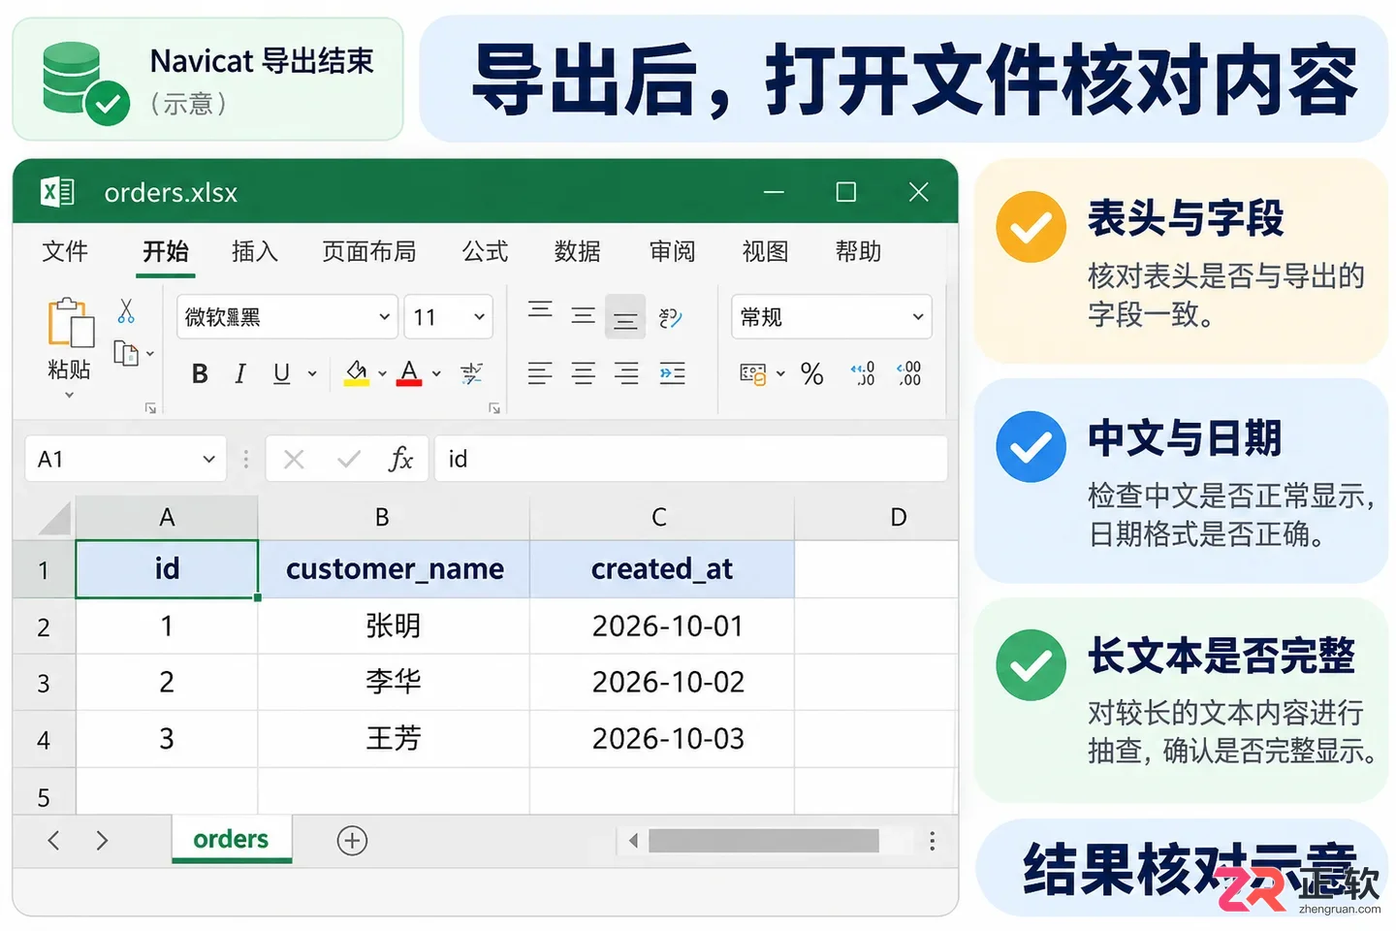Align cell content to the top
The width and height of the screenshot is (1396, 931).
540,310
